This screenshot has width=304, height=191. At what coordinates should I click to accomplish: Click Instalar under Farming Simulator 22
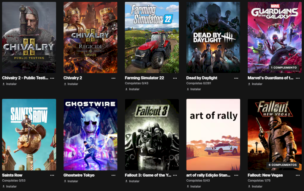click(x=132, y=89)
